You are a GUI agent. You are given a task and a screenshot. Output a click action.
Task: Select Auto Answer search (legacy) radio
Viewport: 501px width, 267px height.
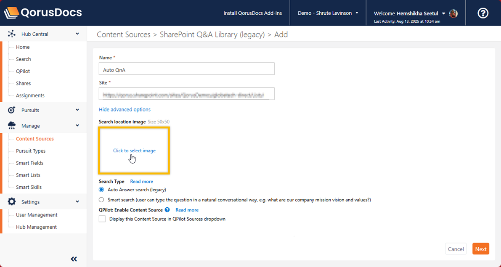(x=101, y=190)
